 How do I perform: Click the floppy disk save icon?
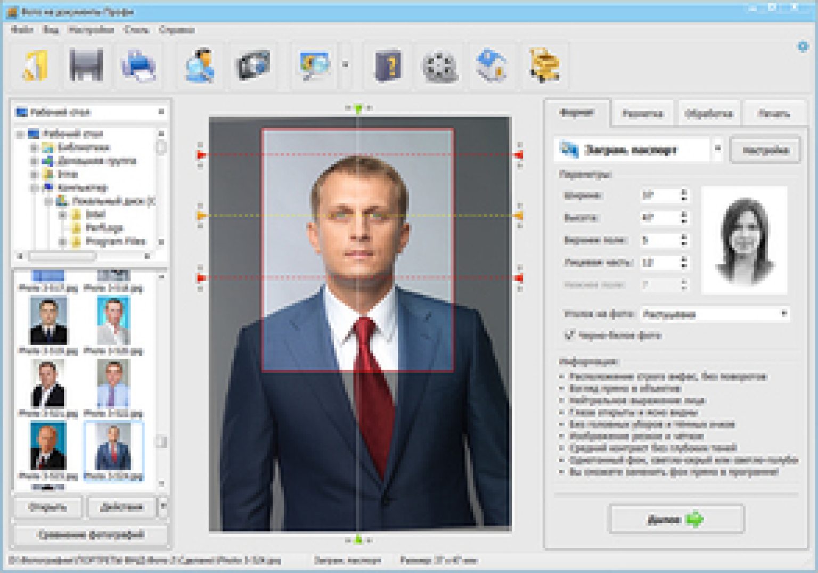[x=86, y=66]
